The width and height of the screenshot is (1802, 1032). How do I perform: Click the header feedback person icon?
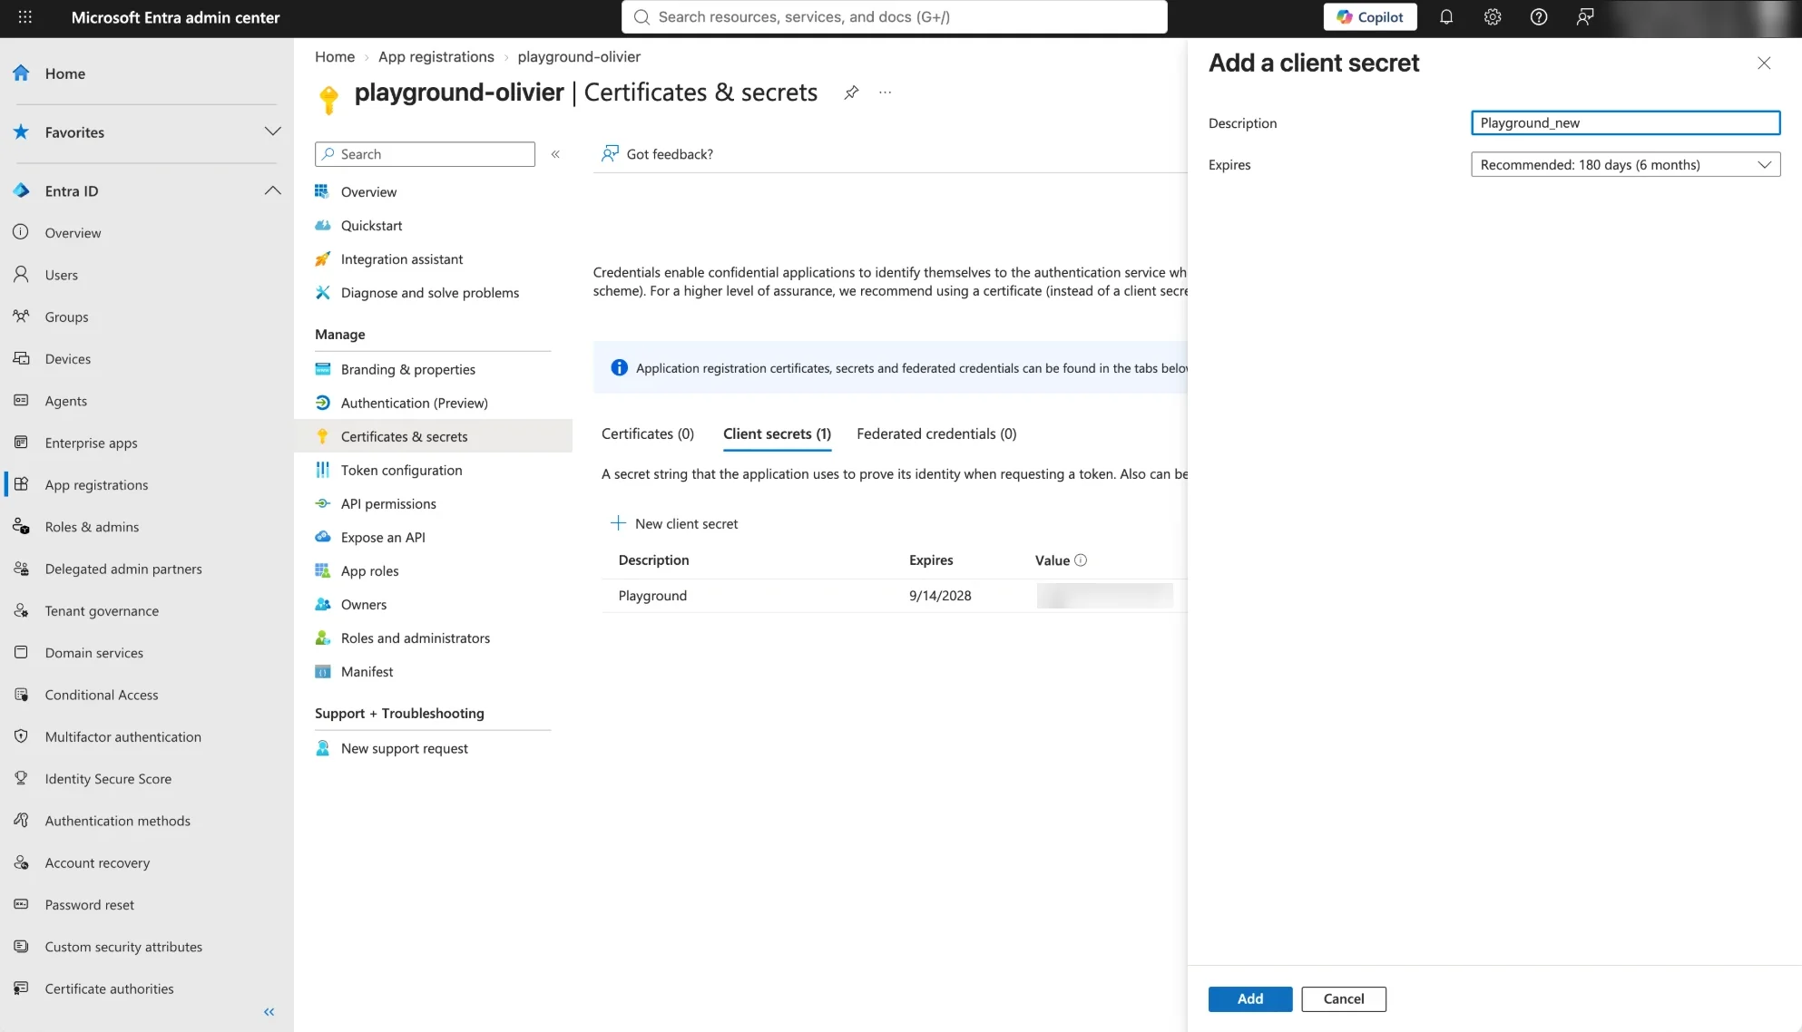click(x=1585, y=17)
